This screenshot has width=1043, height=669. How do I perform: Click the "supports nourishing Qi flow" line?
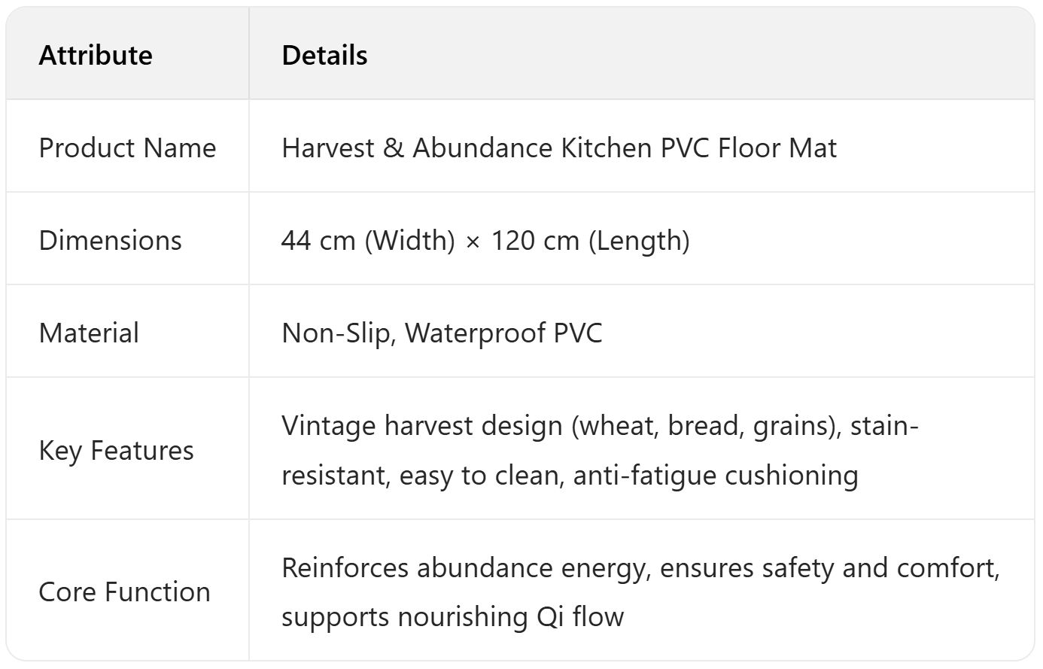(452, 616)
